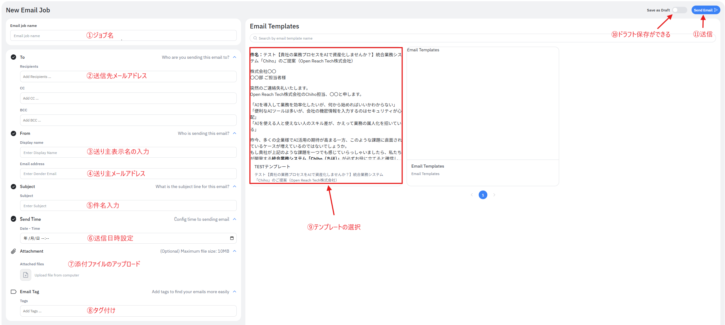Collapse the To section chevron
This screenshot has width=725, height=325.
click(x=235, y=57)
